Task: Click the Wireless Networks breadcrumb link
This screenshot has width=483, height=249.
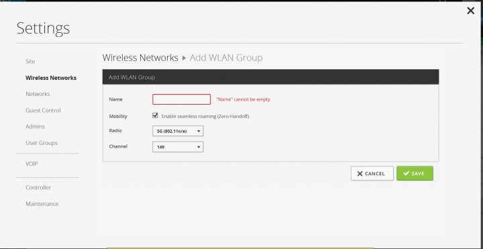Action: pyautogui.click(x=140, y=58)
